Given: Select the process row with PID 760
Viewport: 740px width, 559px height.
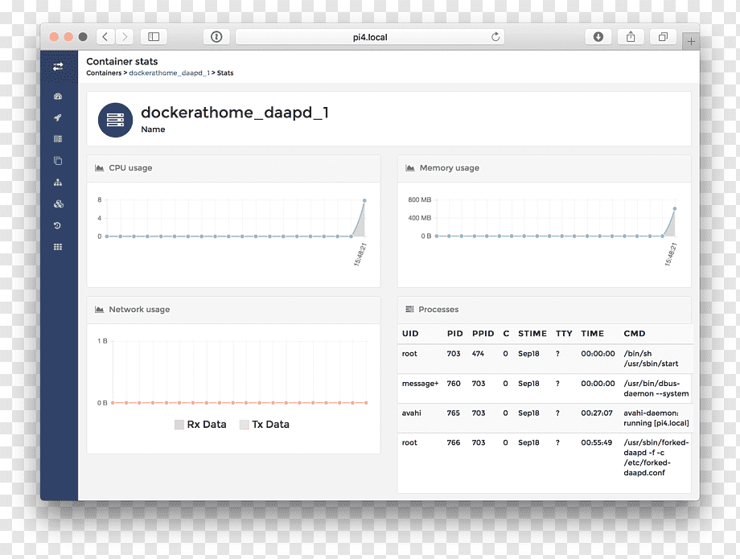Looking at the screenshot, I should coord(545,388).
